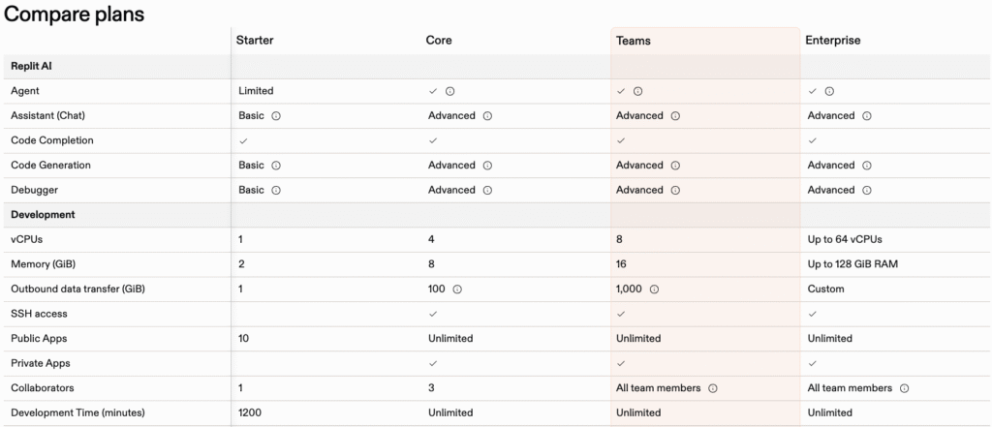Show info for Core Debugger Advanced

click(487, 190)
